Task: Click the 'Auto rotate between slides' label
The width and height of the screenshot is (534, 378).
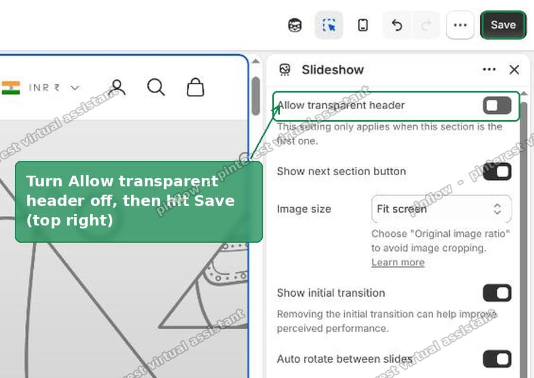Action: click(345, 359)
